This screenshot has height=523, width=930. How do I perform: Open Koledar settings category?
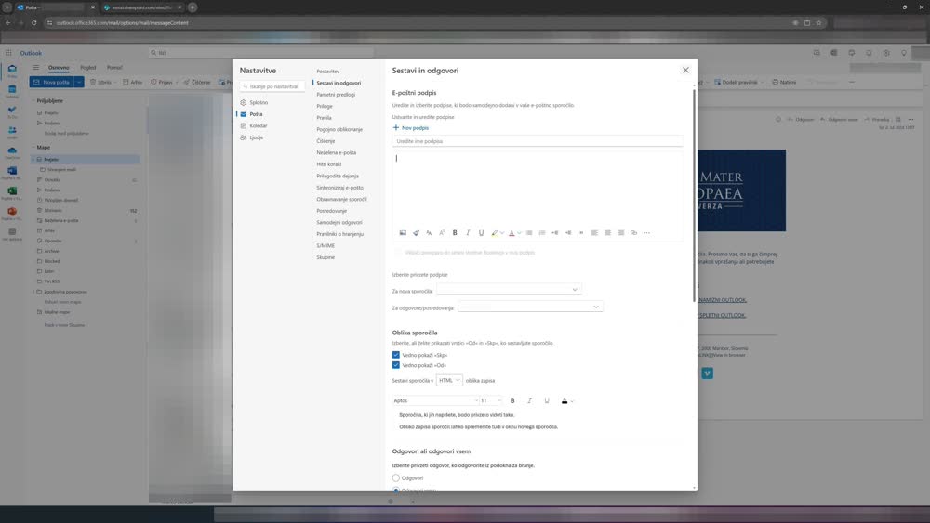(259, 125)
